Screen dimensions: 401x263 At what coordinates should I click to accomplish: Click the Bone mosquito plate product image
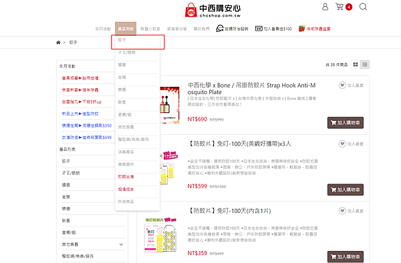point(170,105)
